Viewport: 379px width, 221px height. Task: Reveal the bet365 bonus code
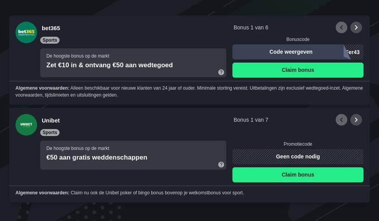pyautogui.click(x=291, y=52)
